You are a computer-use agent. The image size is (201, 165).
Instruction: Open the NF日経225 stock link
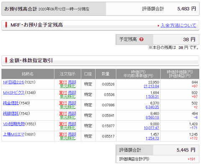13,82
